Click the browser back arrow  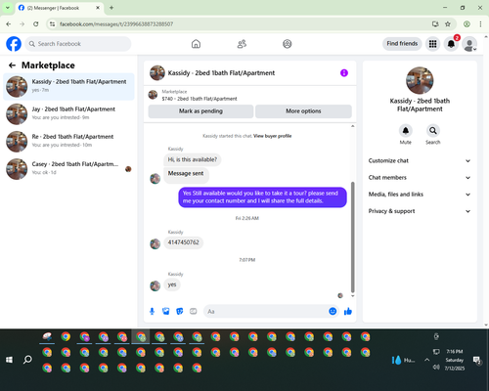click(x=9, y=23)
